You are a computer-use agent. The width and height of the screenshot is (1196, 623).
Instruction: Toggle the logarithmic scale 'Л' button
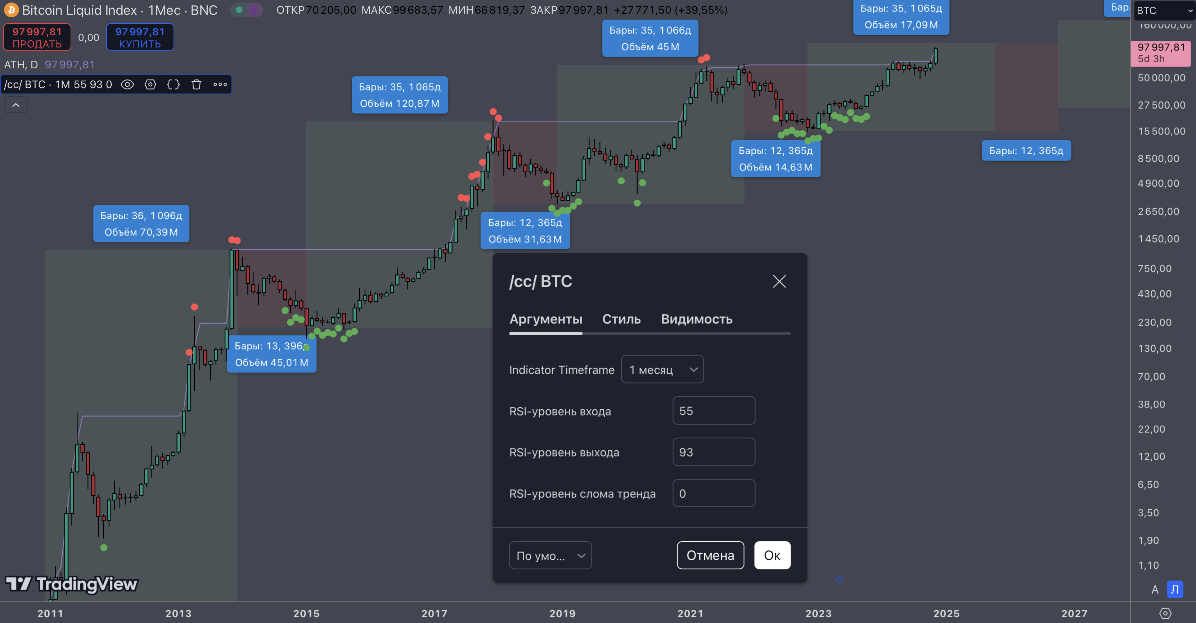(1175, 589)
